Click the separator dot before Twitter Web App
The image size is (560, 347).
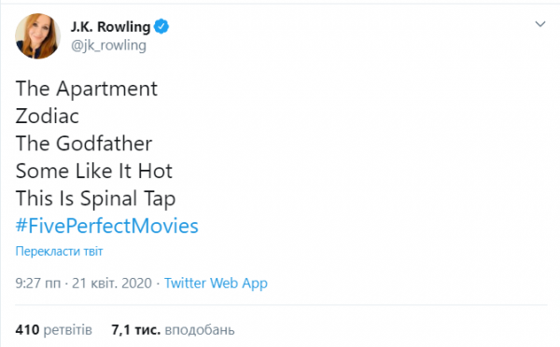pyautogui.click(x=159, y=284)
